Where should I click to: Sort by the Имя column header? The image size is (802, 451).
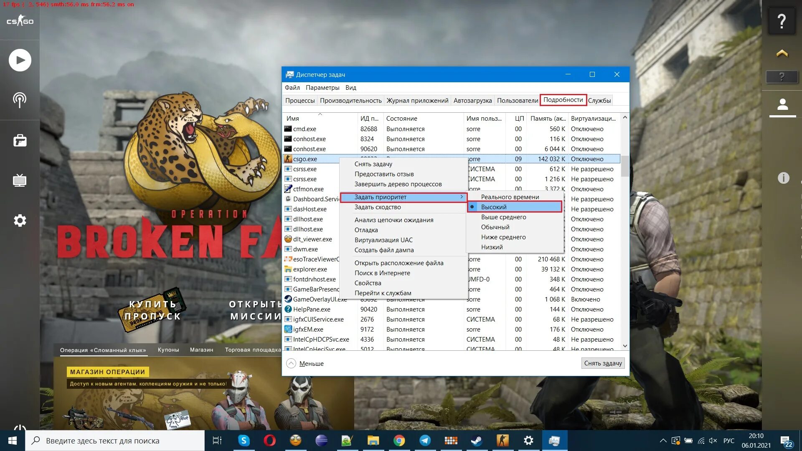point(320,118)
